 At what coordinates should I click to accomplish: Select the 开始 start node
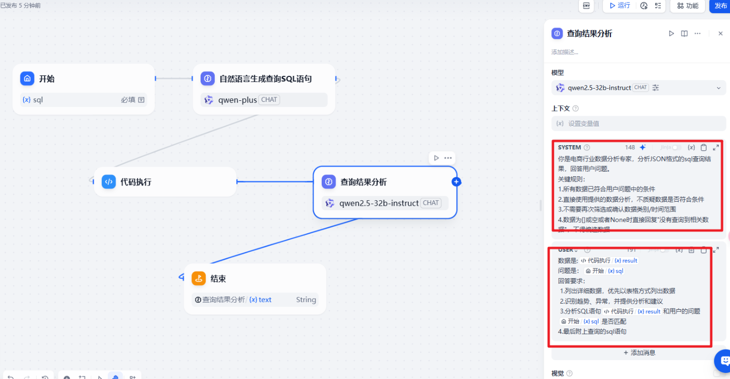point(83,89)
